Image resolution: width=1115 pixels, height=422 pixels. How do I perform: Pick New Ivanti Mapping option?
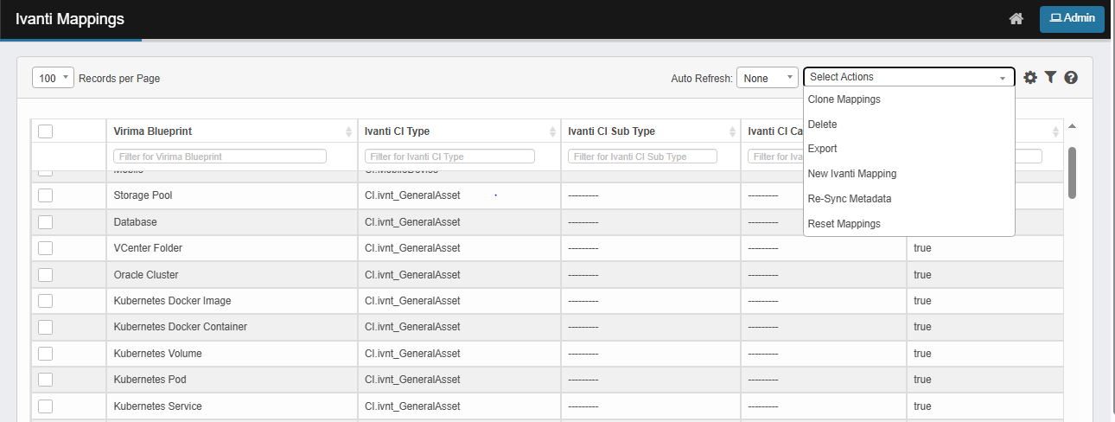pos(851,174)
